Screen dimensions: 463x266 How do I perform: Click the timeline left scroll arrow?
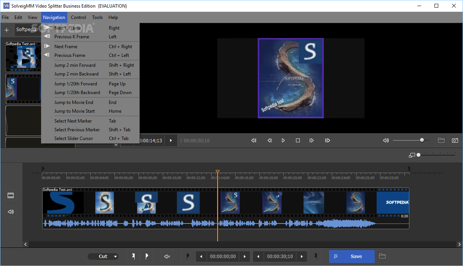(x=26, y=244)
